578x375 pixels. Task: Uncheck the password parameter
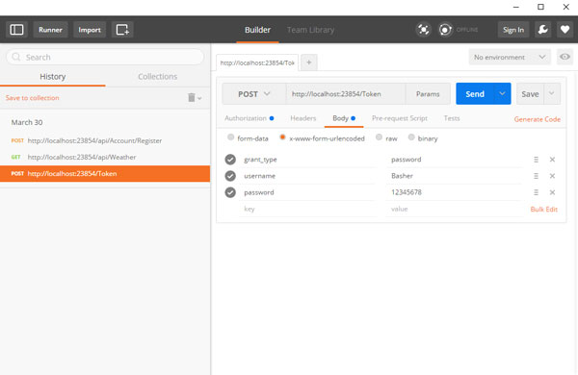pos(230,192)
